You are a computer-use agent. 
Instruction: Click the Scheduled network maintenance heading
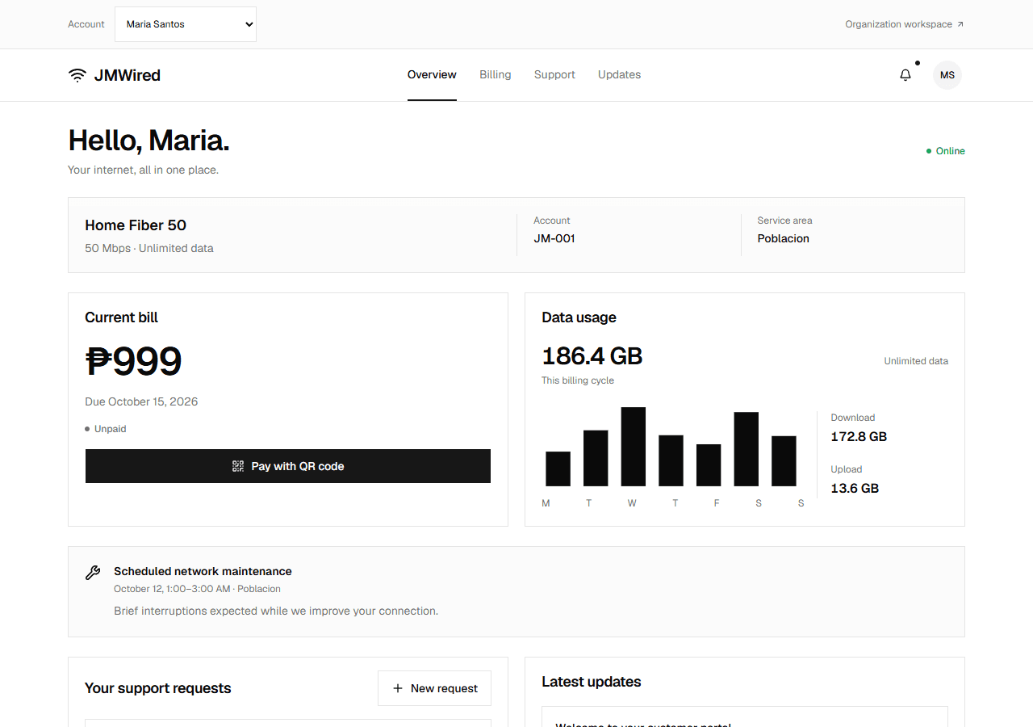(203, 571)
